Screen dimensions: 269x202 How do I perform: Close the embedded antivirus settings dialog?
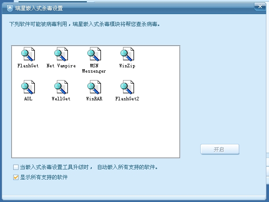260,7
